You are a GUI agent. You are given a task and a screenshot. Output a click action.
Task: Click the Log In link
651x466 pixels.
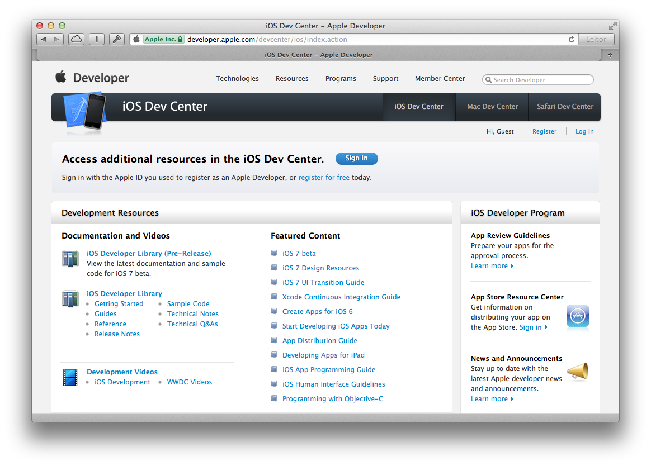point(584,131)
